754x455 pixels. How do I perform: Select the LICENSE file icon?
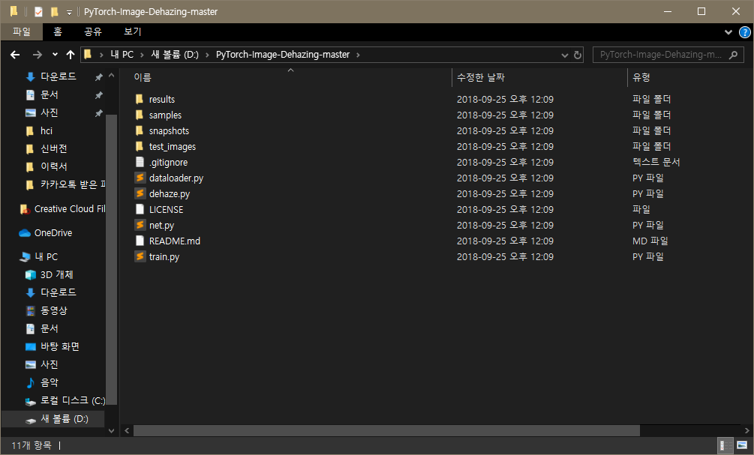[x=140, y=209]
